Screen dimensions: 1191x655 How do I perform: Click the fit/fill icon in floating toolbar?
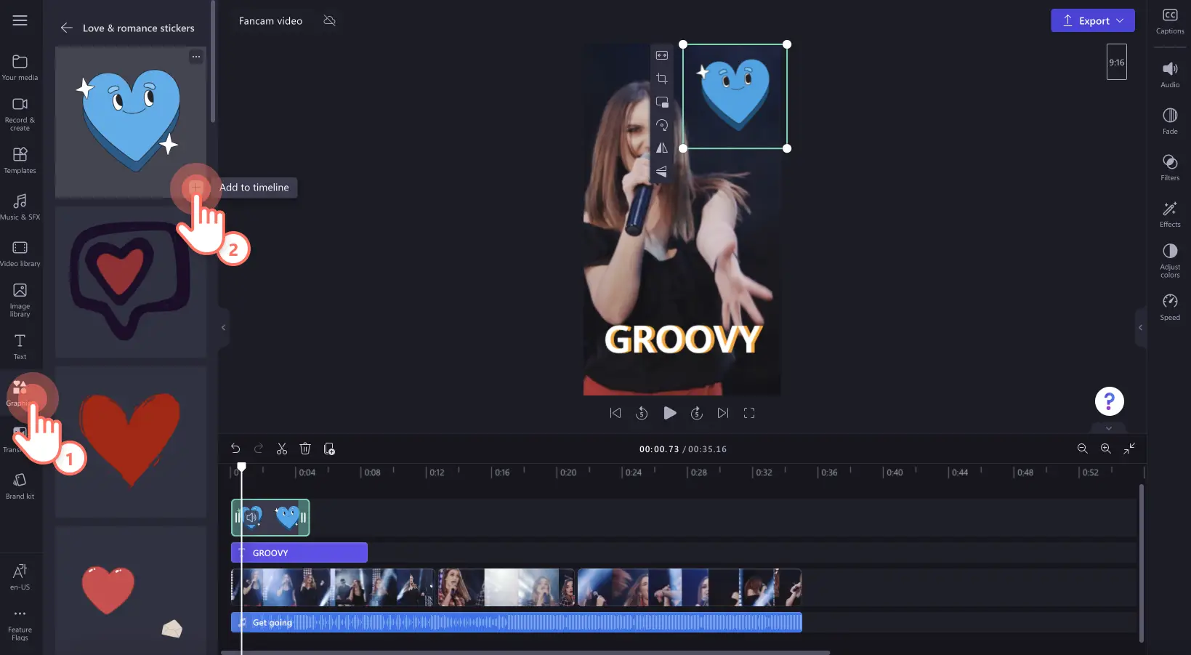click(662, 55)
